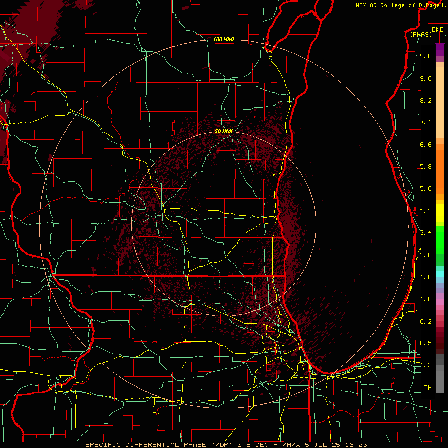Click the 1.0 scale label
Image resolution: width=448 pixels, height=448 pixels.
pyautogui.click(x=426, y=299)
